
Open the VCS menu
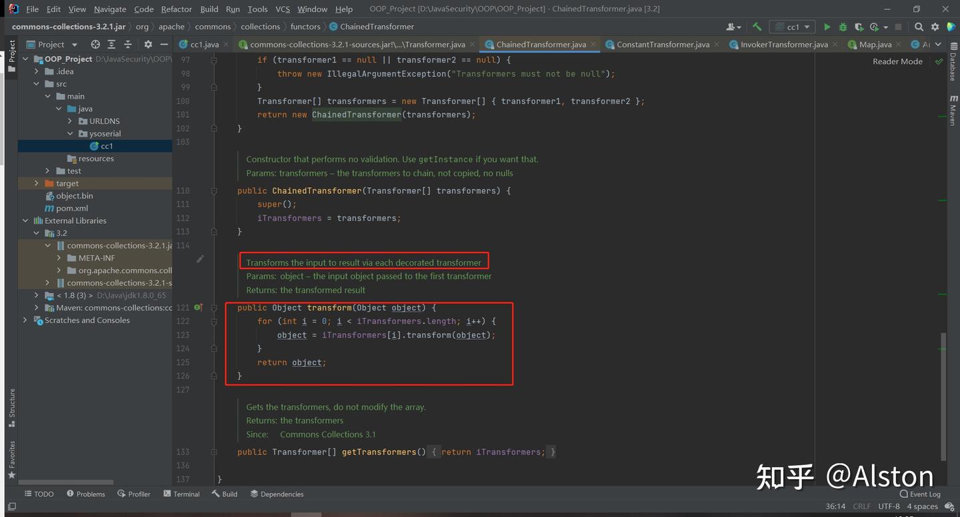pos(283,9)
